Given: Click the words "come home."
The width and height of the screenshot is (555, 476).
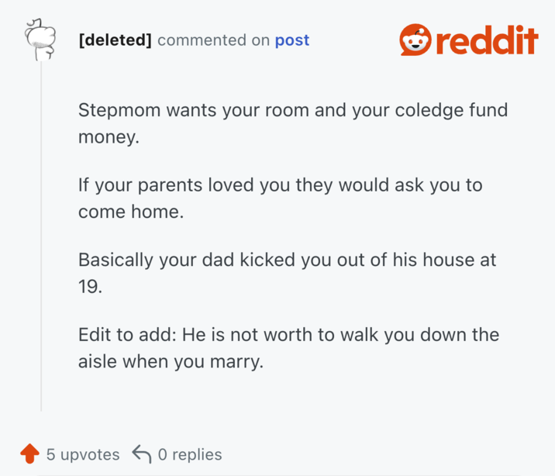Looking at the screenshot, I should (130, 212).
